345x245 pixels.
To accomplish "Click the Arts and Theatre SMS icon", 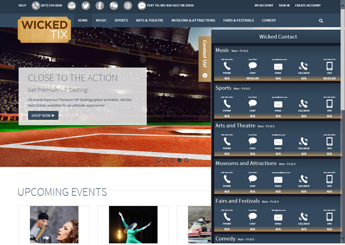I will tap(330, 141).
